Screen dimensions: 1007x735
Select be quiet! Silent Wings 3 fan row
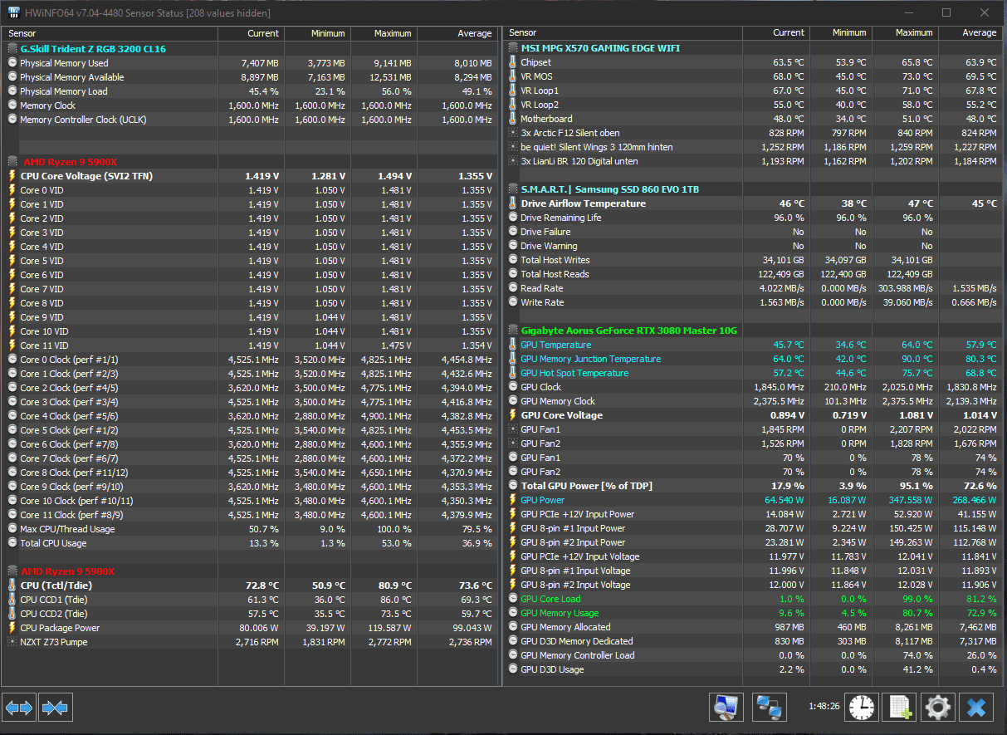pos(753,147)
